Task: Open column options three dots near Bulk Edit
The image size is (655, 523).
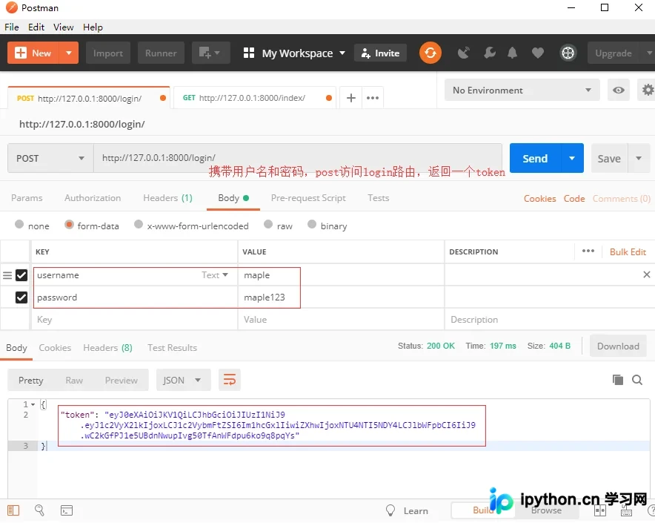Action: tap(588, 251)
